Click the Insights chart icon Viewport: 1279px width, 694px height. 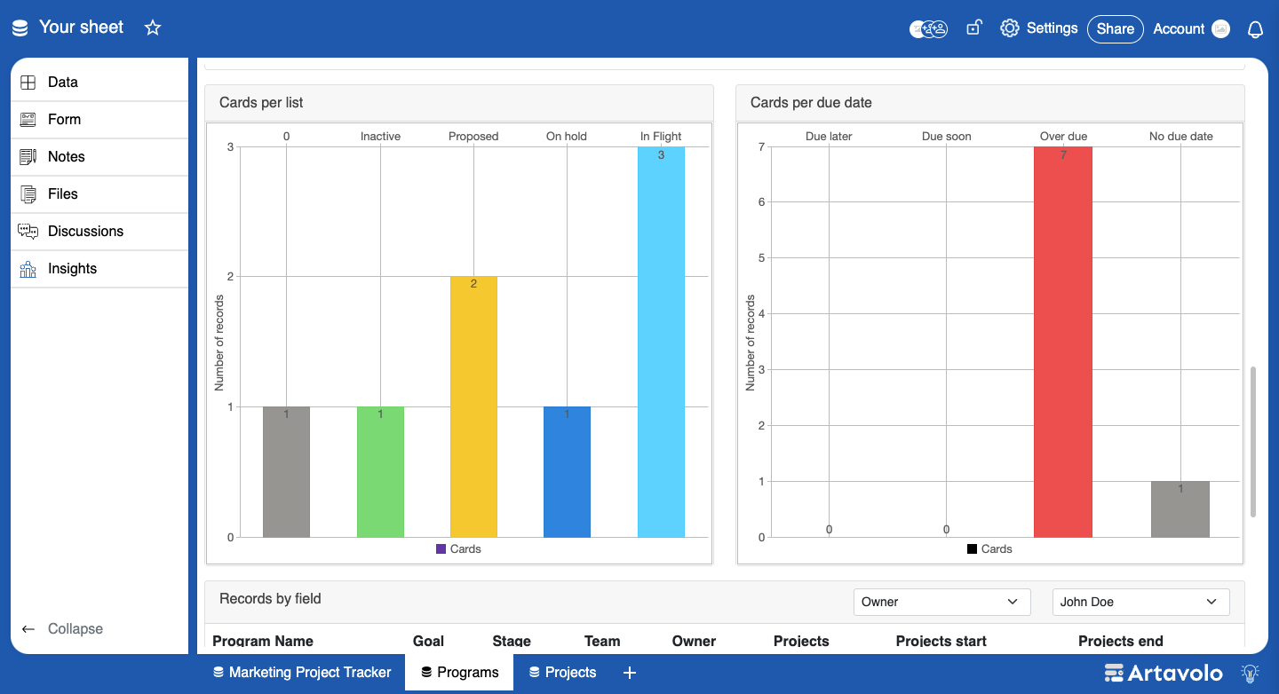(28, 269)
